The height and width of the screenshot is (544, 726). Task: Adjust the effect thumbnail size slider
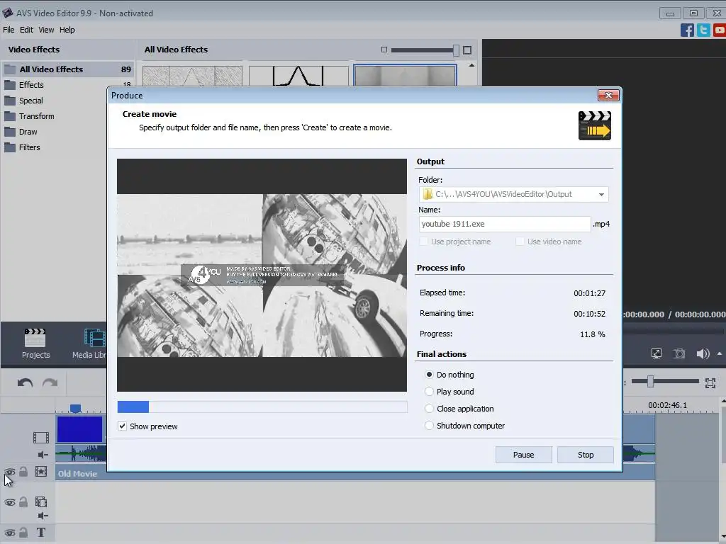coord(456,50)
